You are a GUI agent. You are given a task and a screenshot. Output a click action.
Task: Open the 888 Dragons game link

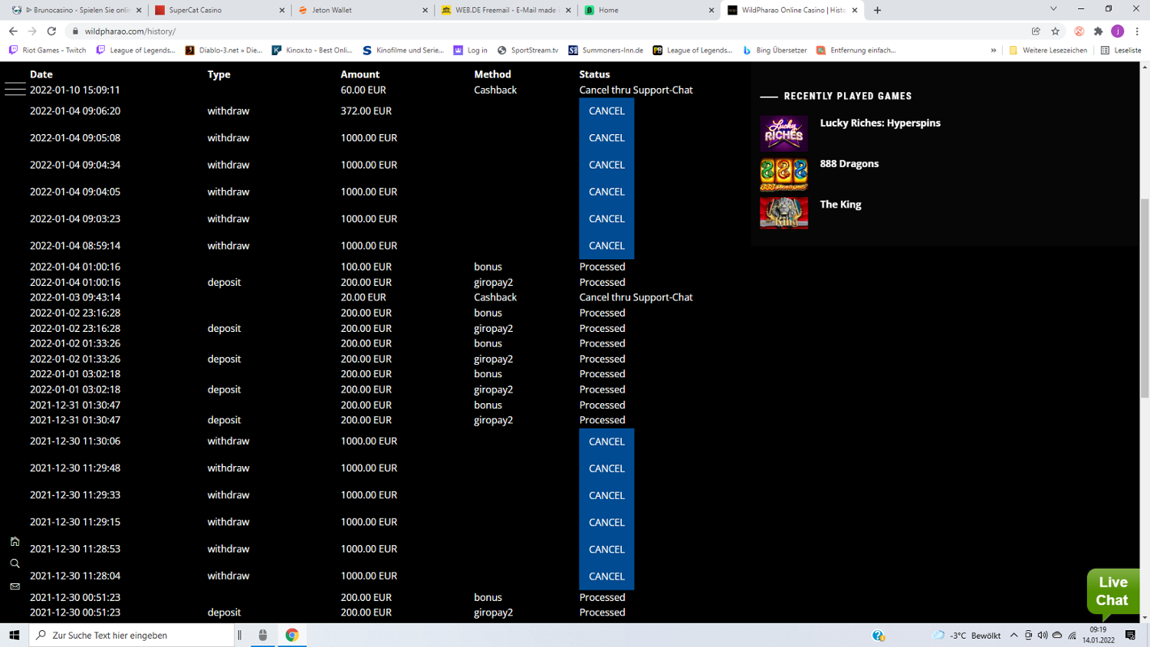pos(849,164)
